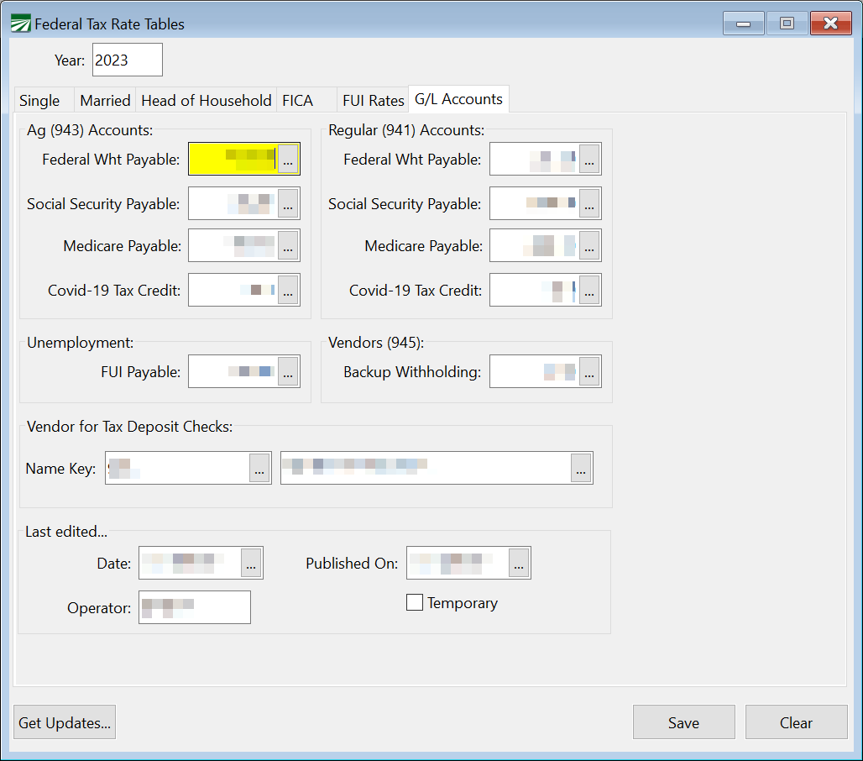
Task: Save the tax rate table
Action: pyautogui.click(x=684, y=722)
